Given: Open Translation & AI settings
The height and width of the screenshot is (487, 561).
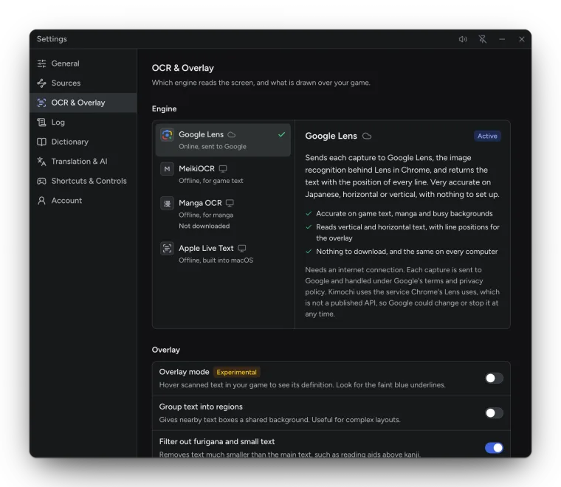Looking at the screenshot, I should (83, 162).
